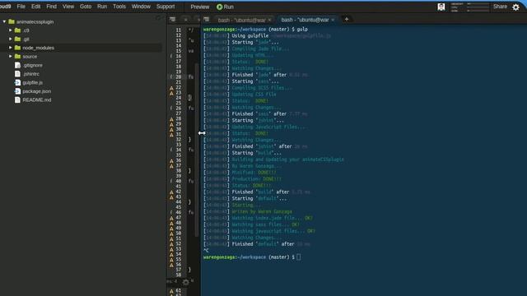Click the memory CPU disk stats meter
The height and width of the screenshot is (296, 527).
click(x=470, y=7)
